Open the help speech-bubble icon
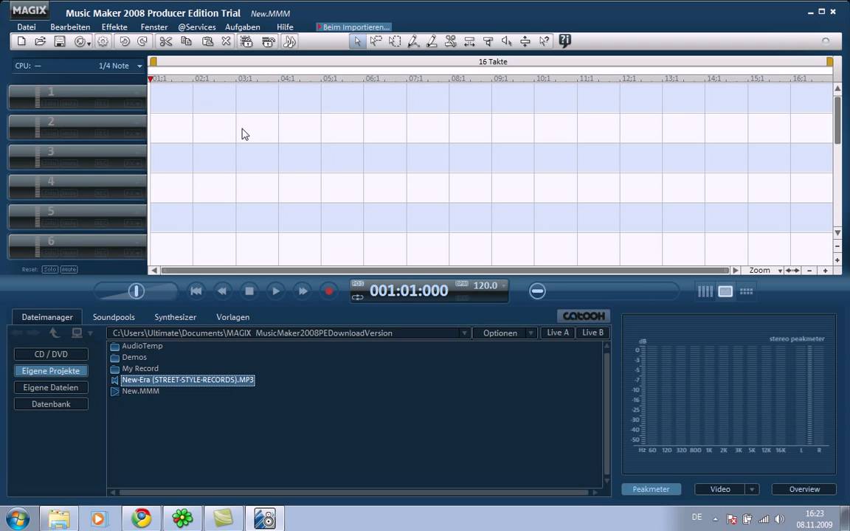 click(x=565, y=41)
